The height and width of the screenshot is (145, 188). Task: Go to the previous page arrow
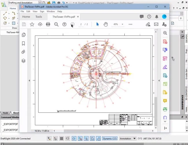pos(64,24)
